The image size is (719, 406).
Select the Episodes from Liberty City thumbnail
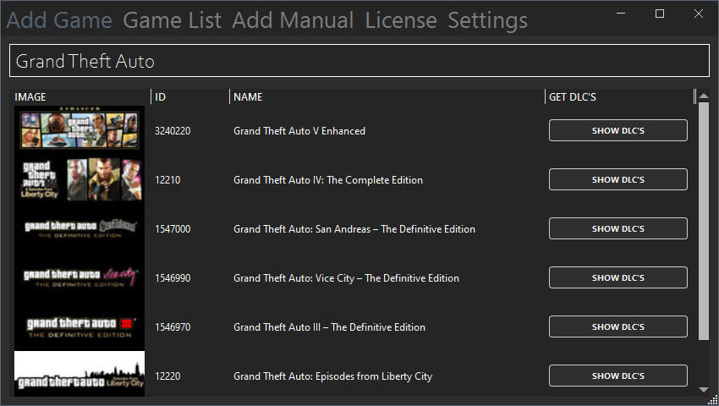(x=80, y=374)
